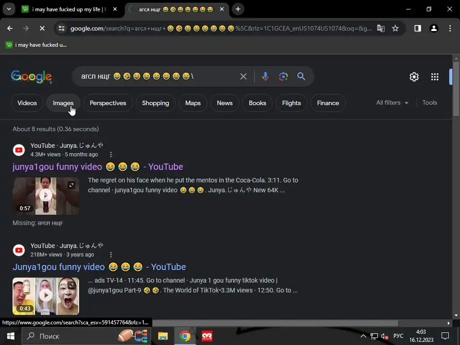
Task: Start voice search with the microphone
Action: coord(265,76)
